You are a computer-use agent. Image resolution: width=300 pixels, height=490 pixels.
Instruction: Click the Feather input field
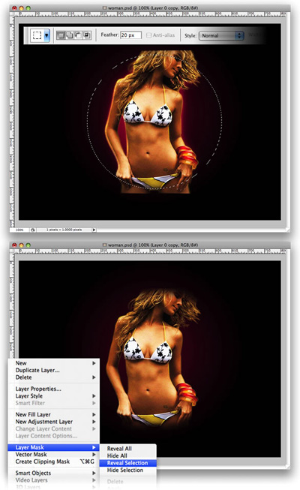pyautogui.click(x=131, y=35)
